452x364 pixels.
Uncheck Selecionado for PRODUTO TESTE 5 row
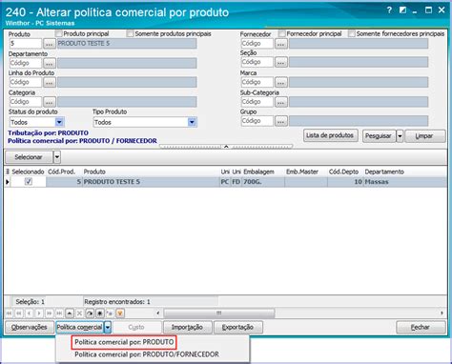click(29, 182)
